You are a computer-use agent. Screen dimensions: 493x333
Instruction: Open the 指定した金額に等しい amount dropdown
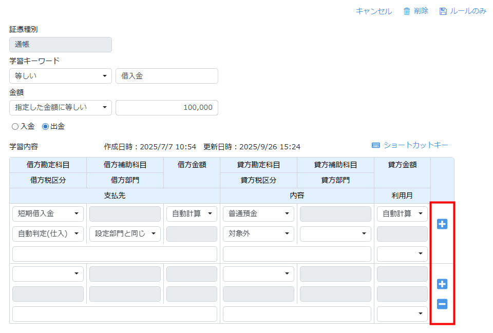pyautogui.click(x=61, y=107)
